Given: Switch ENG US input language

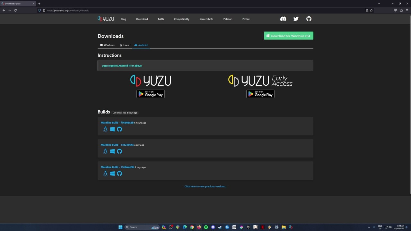Looking at the screenshot, I should click(x=380, y=227).
